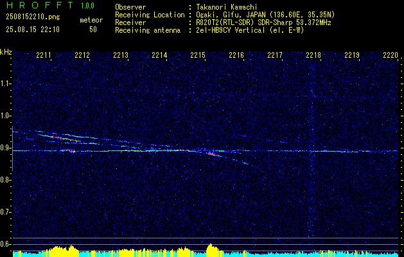
Task: Click the 2215 time axis label
Action: coord(198,55)
